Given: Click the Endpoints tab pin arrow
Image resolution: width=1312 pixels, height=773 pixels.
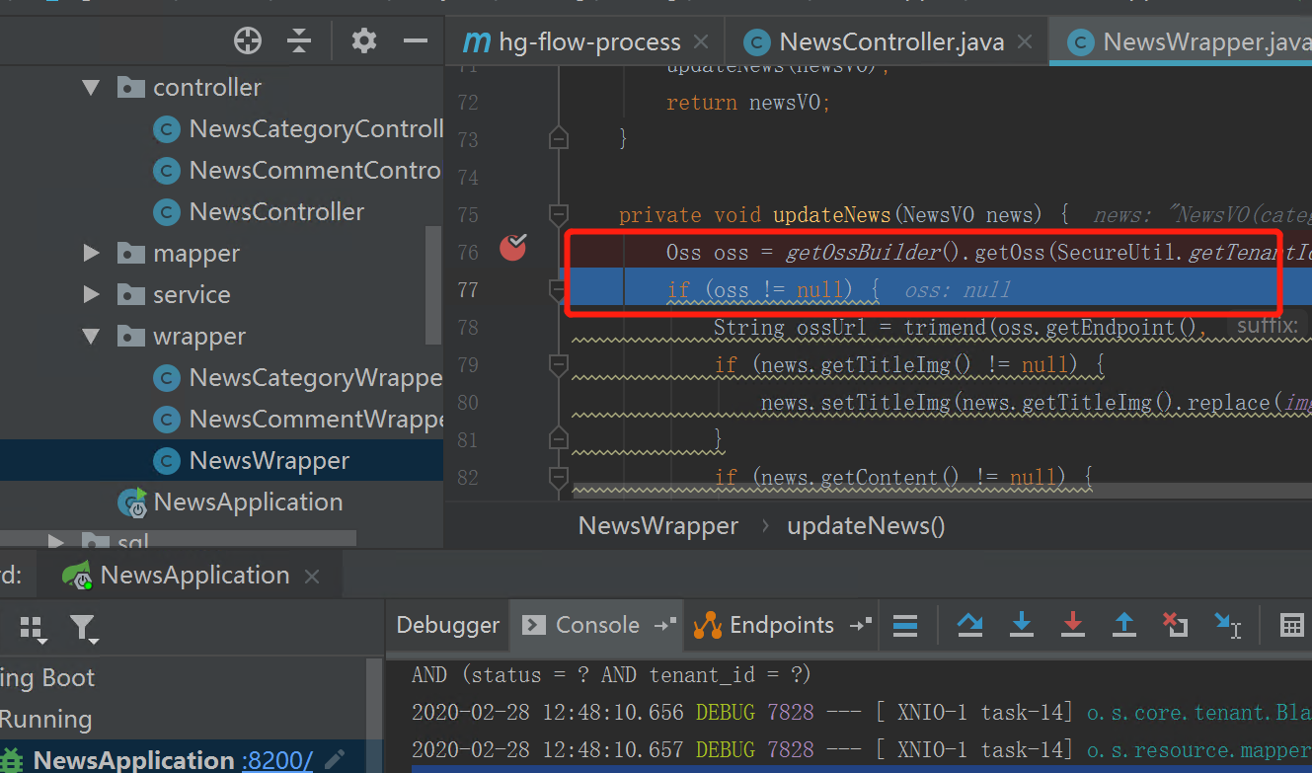Looking at the screenshot, I should (x=861, y=625).
